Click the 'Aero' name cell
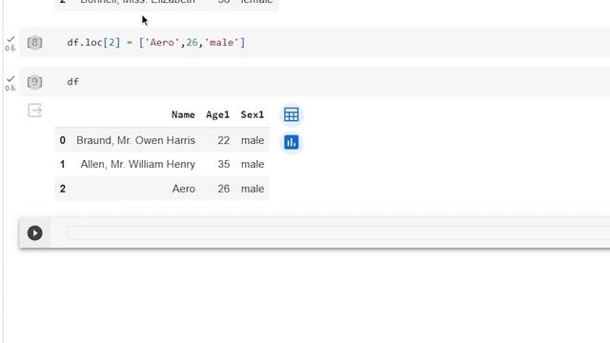Viewport: 610px width, 343px height. click(184, 189)
